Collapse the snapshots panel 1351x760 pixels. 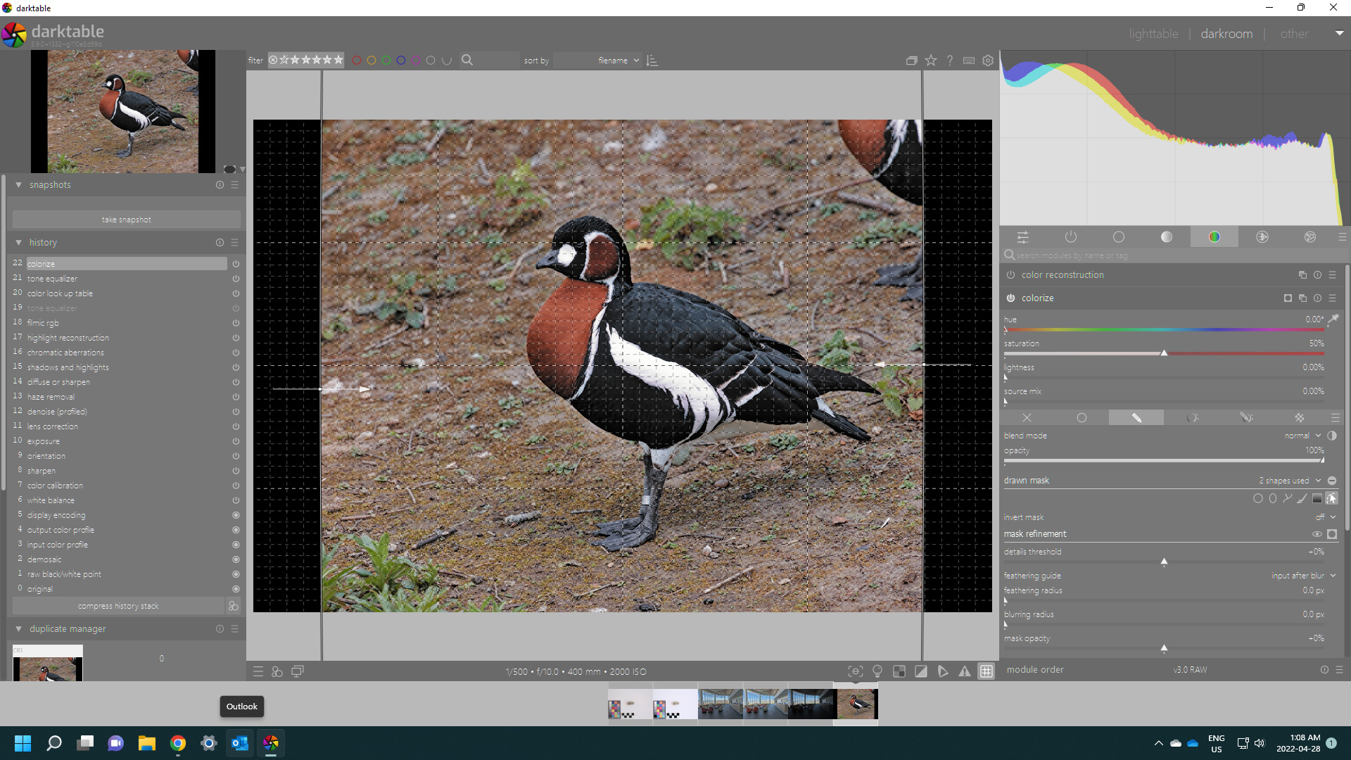pyautogui.click(x=19, y=185)
